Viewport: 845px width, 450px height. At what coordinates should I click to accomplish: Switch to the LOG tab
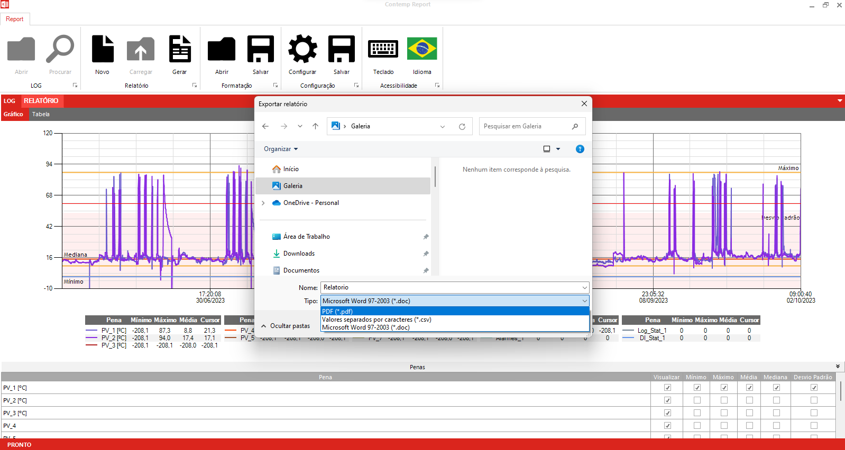tap(10, 101)
